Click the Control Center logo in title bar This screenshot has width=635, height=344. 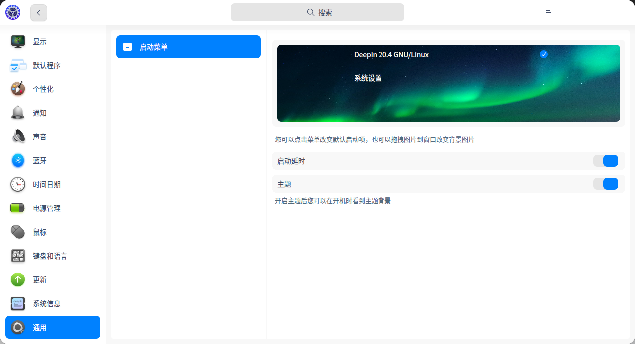pos(13,13)
